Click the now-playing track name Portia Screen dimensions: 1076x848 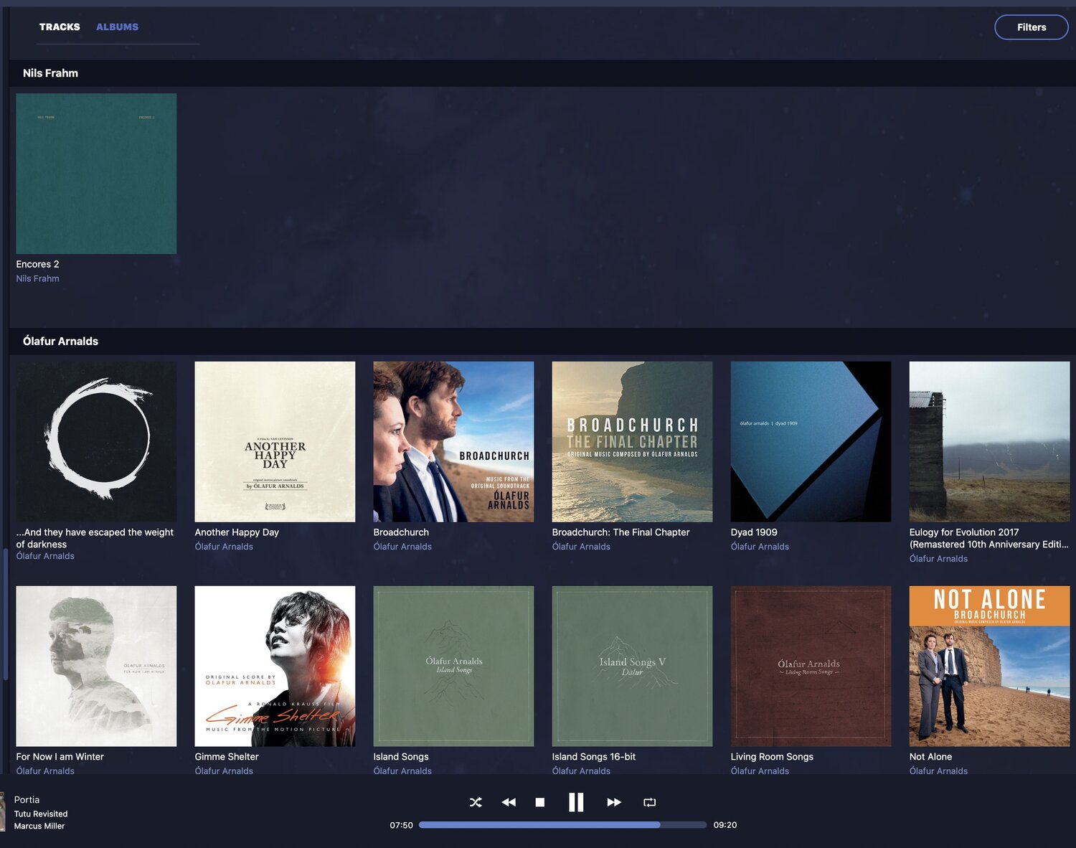coord(27,800)
